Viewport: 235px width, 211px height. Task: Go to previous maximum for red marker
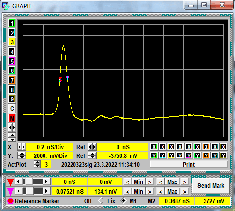click(161, 182)
